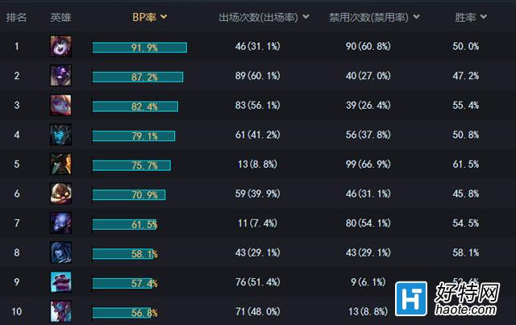The image size is (516, 325).
Task: Click the 91.9% BP rate bar
Action: coord(139,48)
